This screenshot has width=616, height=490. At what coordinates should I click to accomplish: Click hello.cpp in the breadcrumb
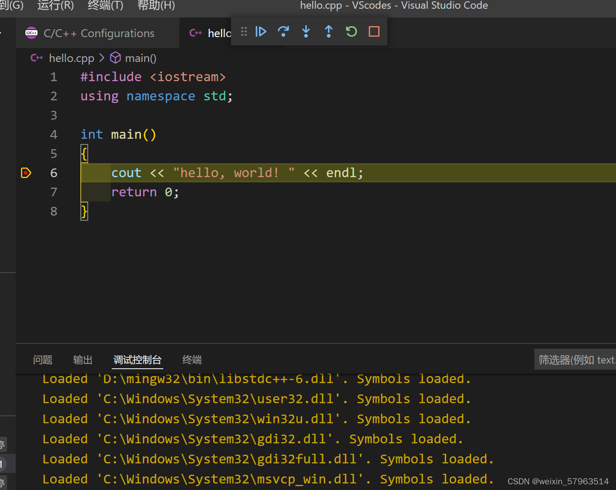pos(72,58)
